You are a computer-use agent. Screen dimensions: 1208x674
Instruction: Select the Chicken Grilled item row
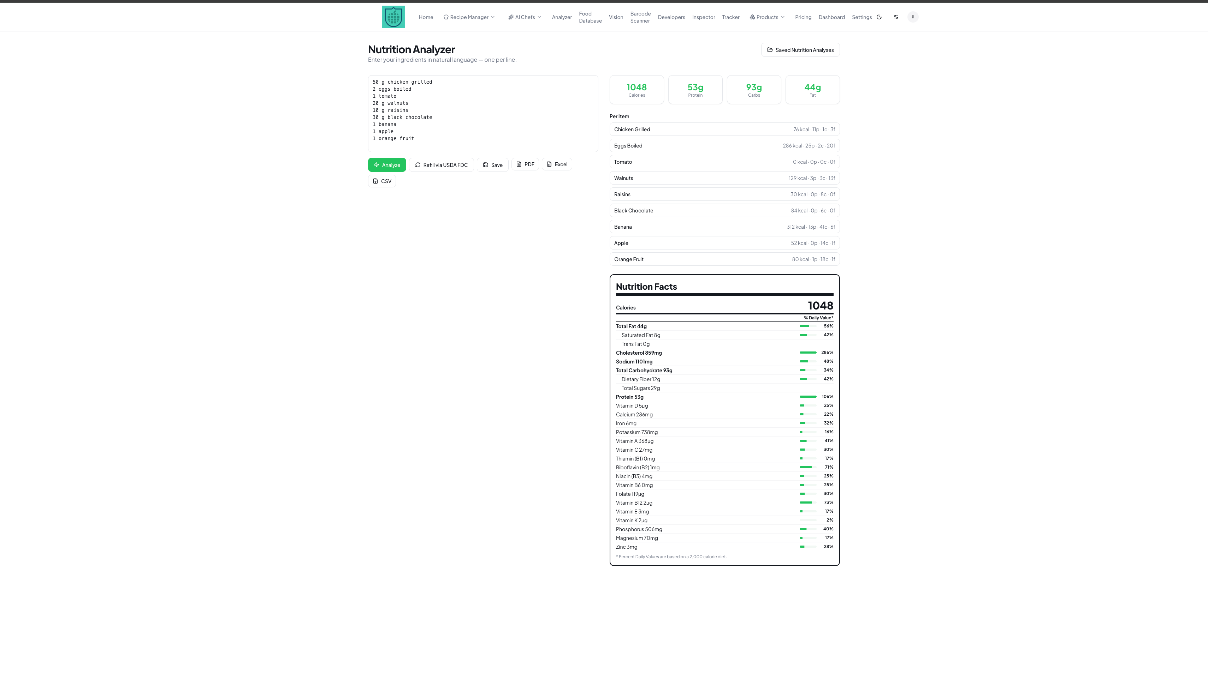[x=724, y=129]
